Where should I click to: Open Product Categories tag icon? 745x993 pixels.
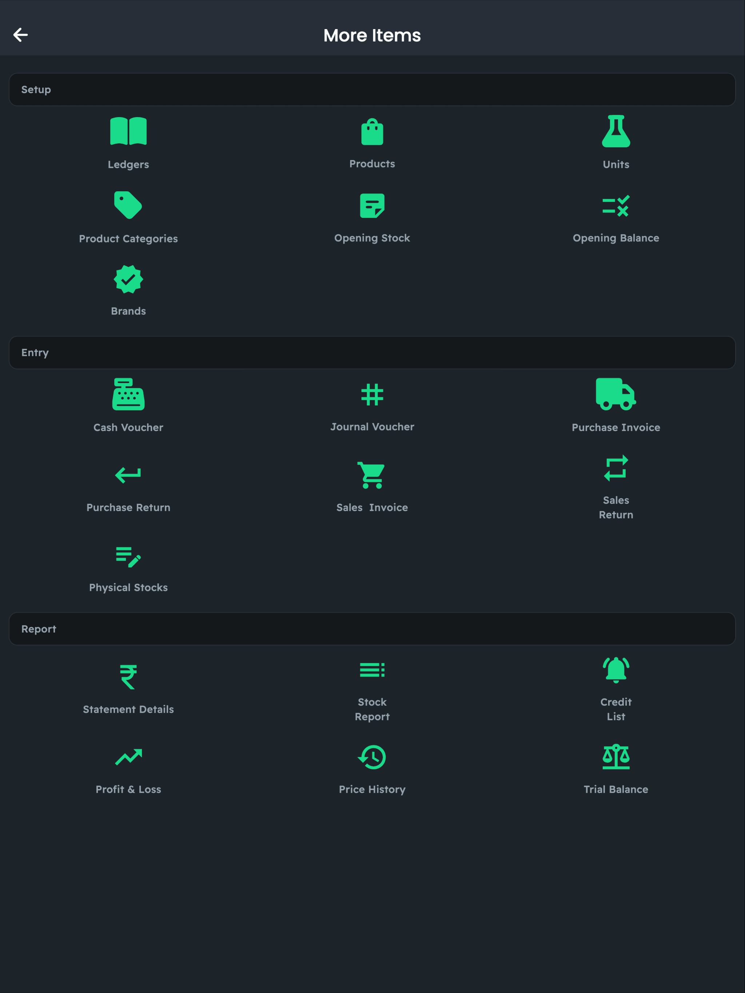[128, 205]
